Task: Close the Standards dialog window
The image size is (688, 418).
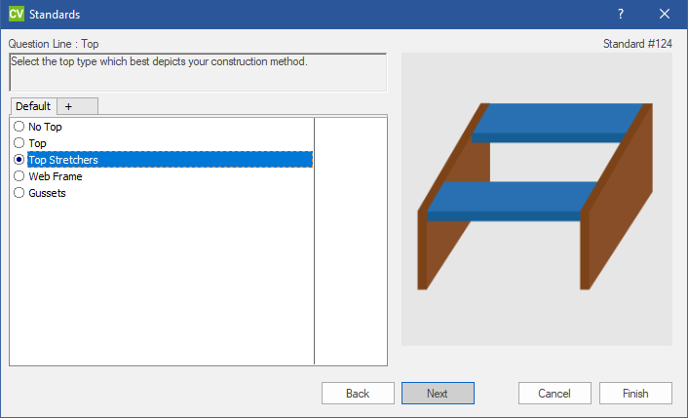Action: (x=665, y=15)
